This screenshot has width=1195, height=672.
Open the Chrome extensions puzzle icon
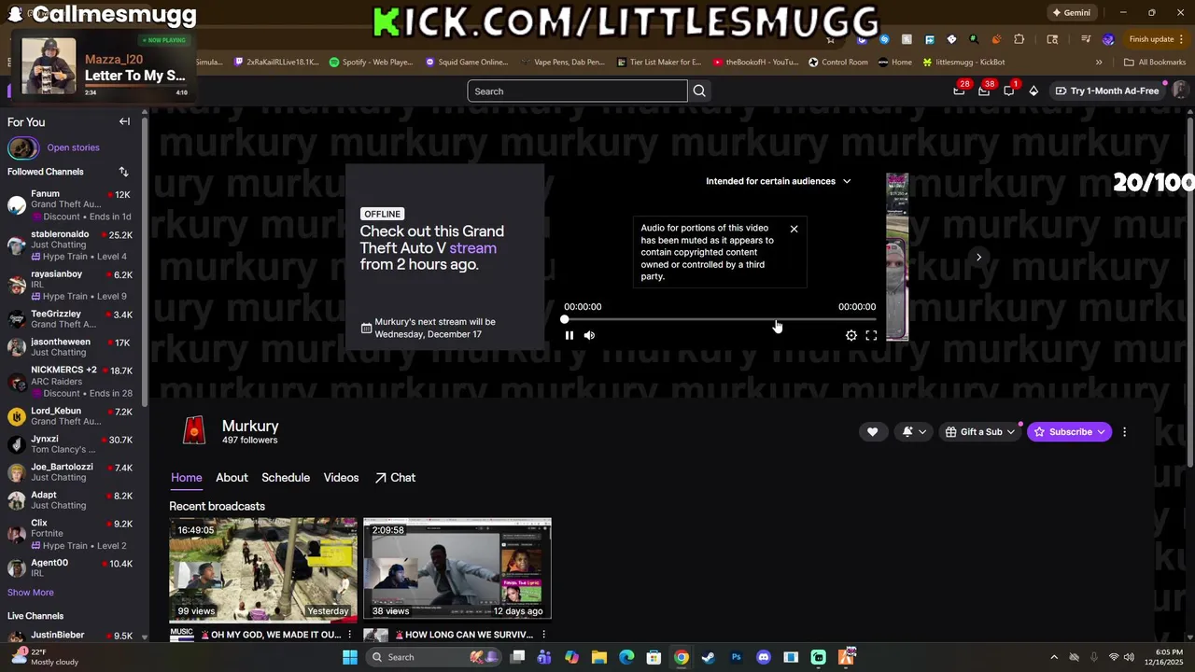click(1019, 39)
